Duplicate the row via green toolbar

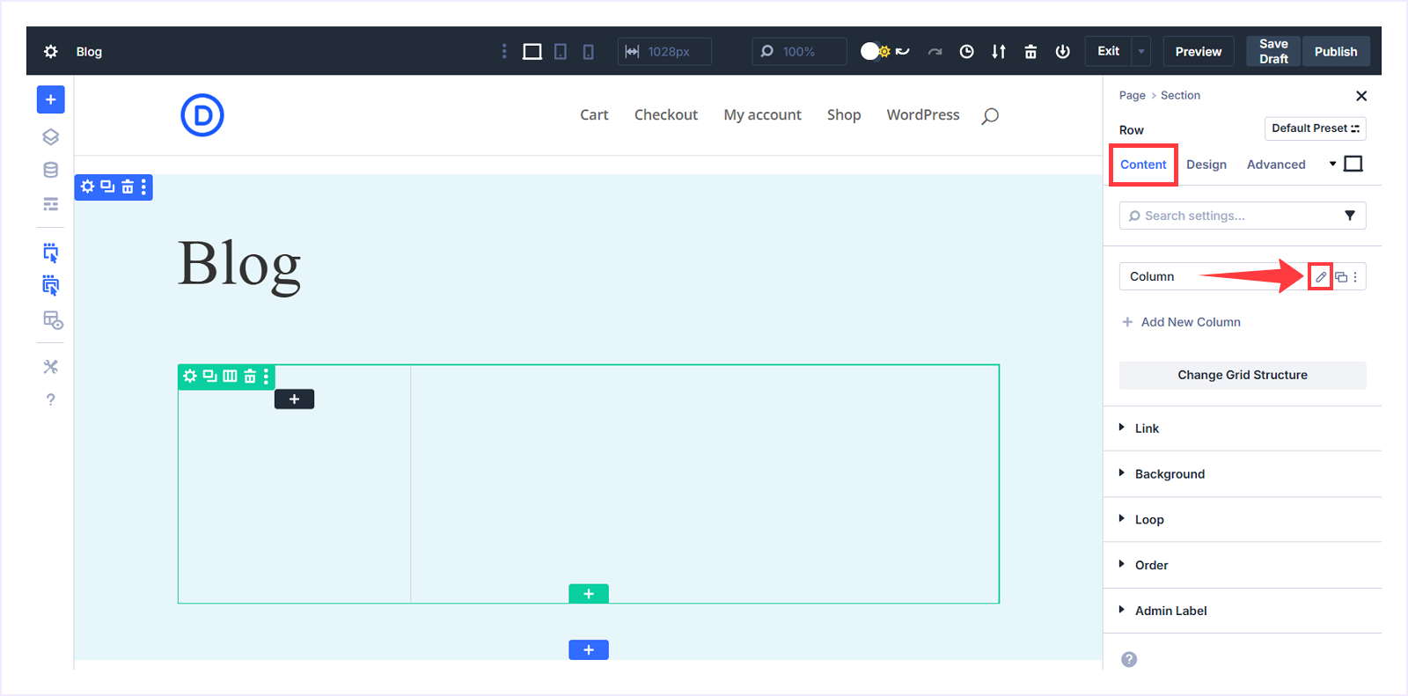coord(210,376)
